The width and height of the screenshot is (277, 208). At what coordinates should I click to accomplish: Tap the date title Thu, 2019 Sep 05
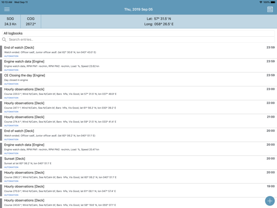[x=138, y=10]
